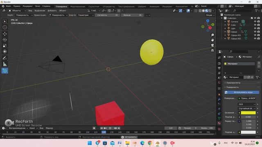The width and height of the screenshot is (262, 147).
Task: Select the Move tool
Action: pos(5,34)
